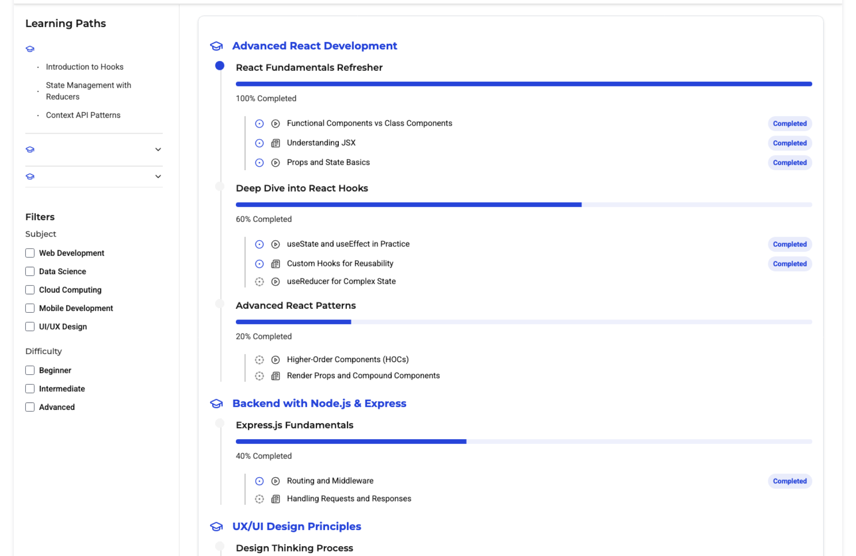Open Introduction to Hooks in sidebar
Viewport: 856px width, 556px height.
[x=84, y=67]
